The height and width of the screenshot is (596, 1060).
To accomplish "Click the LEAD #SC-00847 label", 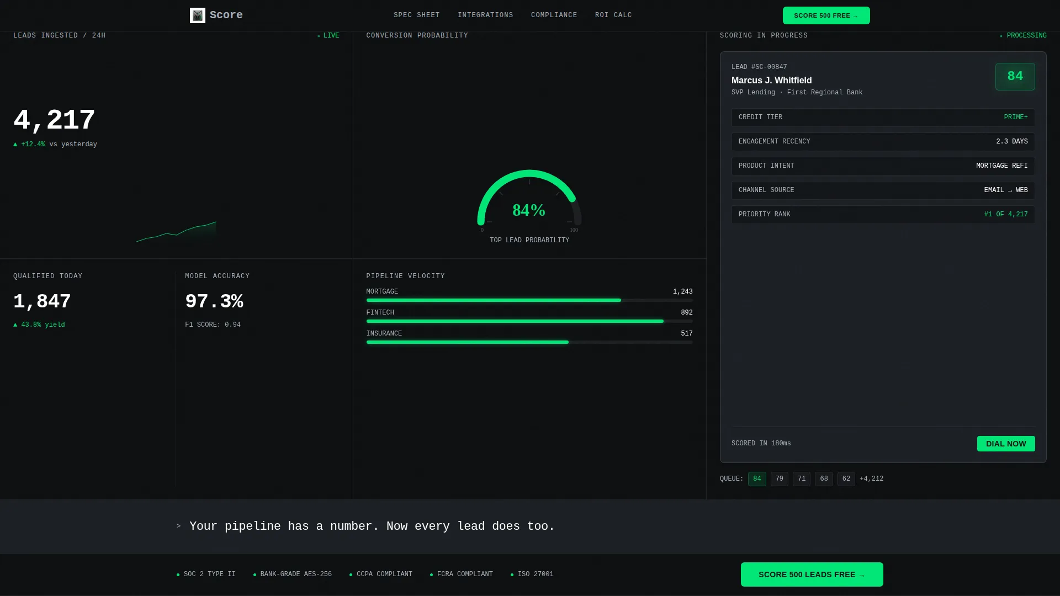I will 759,67.
